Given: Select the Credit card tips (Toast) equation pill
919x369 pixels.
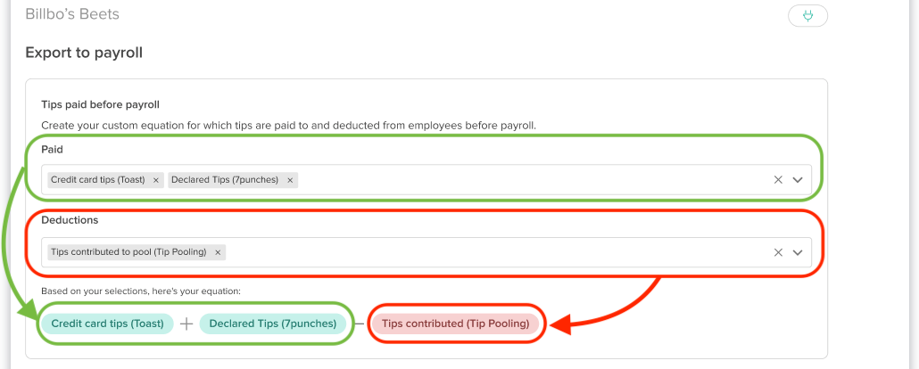Looking at the screenshot, I should click(x=107, y=324).
